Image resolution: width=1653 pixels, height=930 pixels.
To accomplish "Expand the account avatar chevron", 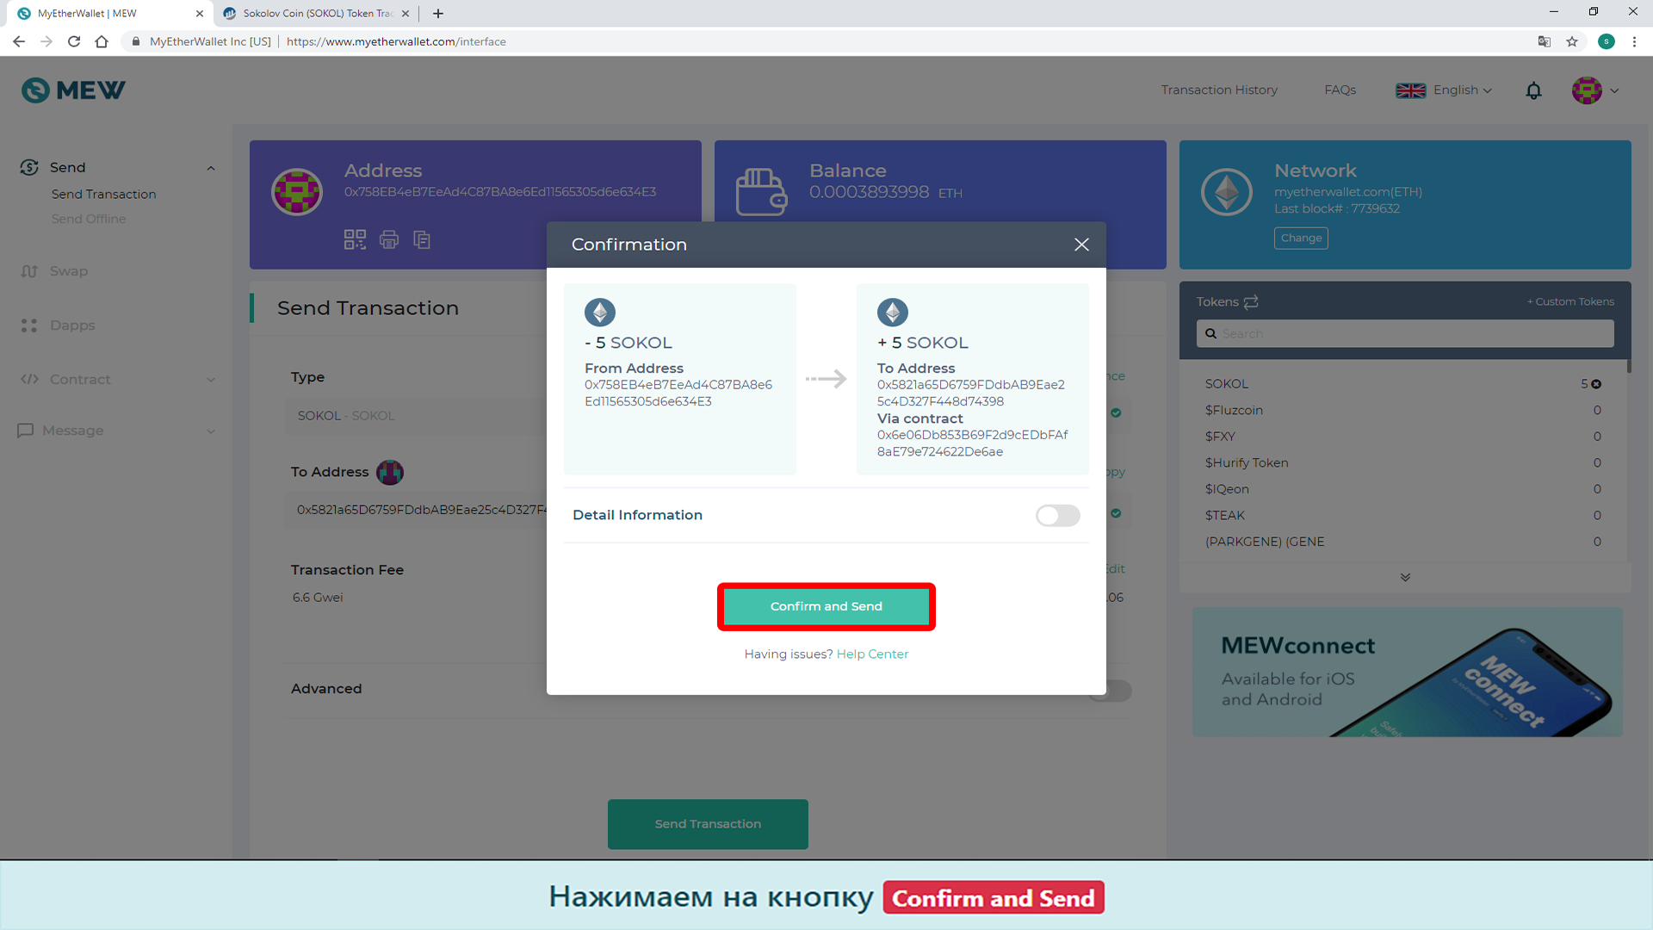I will (1614, 90).
